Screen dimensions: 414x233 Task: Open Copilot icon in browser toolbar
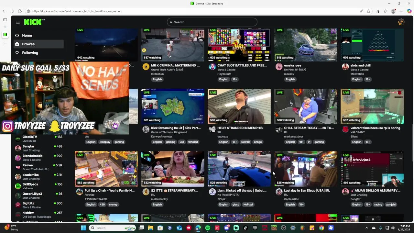point(409,11)
